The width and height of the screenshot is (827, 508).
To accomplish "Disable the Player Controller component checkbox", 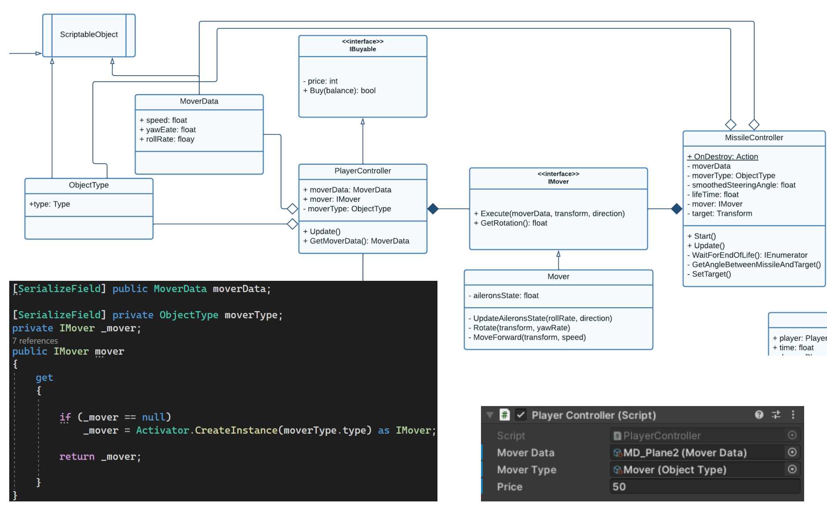I will point(521,414).
